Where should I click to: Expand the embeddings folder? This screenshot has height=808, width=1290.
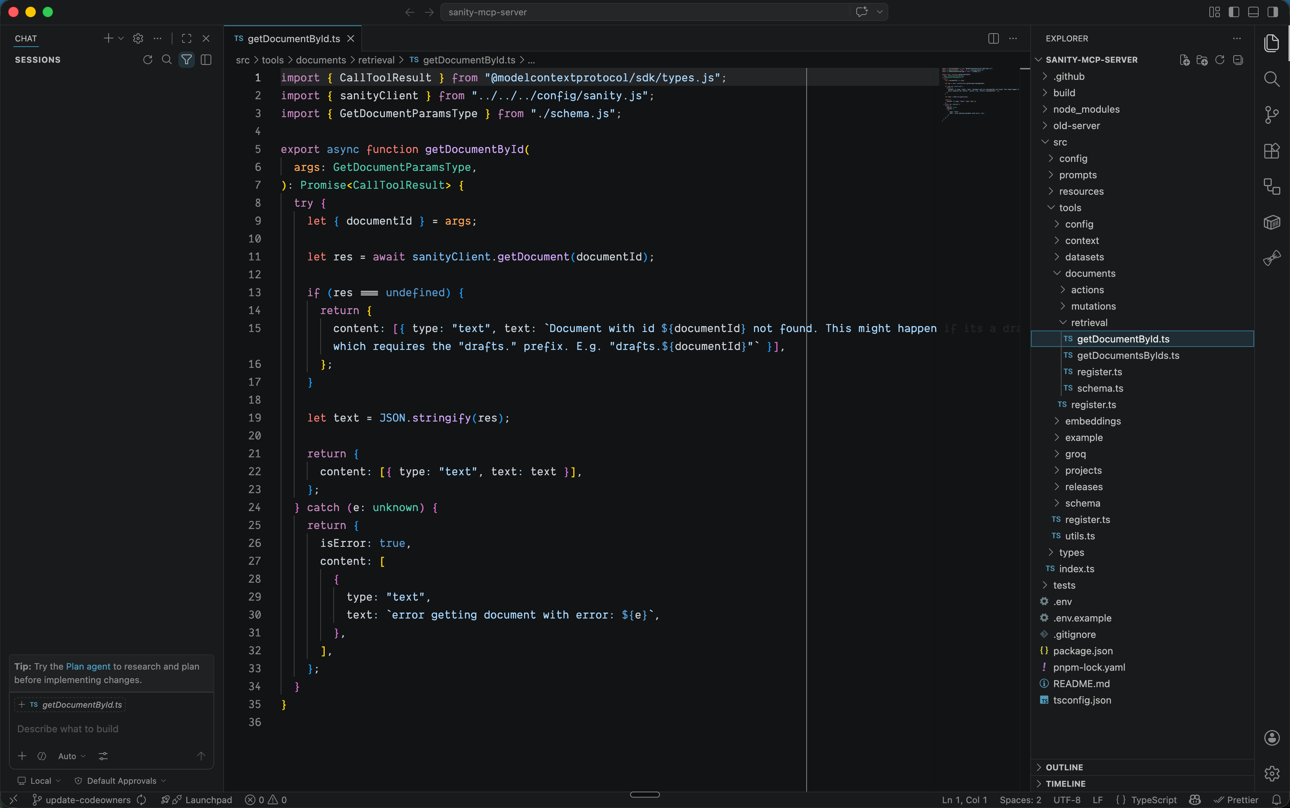point(1092,421)
